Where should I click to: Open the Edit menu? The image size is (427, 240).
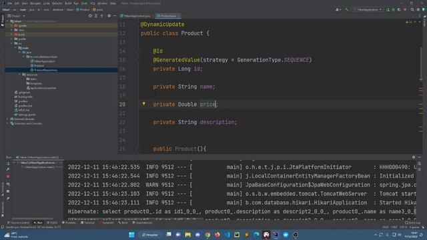click(17, 3)
